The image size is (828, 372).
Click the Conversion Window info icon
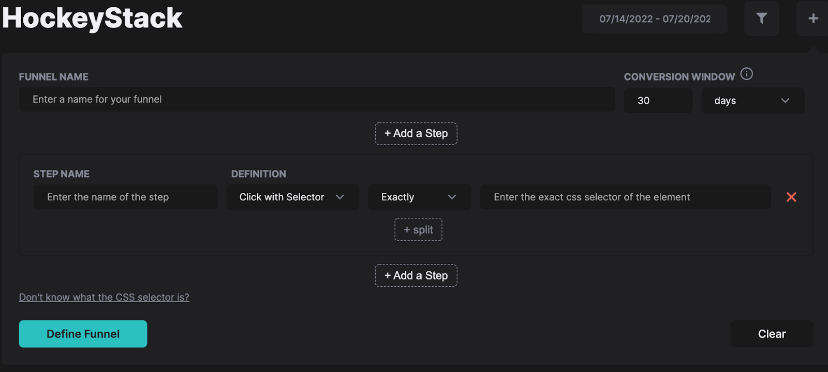[746, 74]
